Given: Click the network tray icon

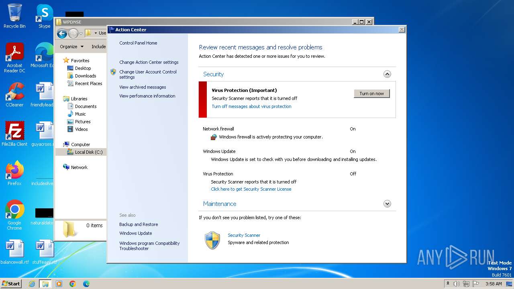Looking at the screenshot, I should click(x=466, y=284).
